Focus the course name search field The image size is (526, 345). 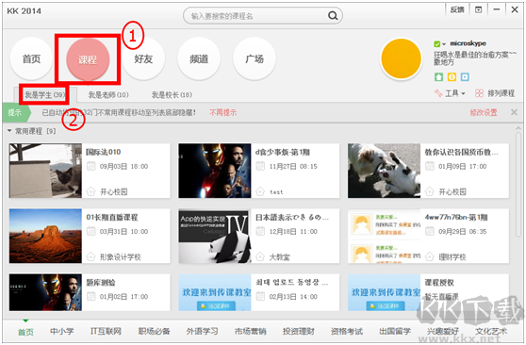coord(263,16)
